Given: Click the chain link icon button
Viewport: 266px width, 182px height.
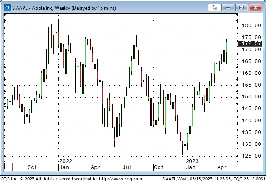Looking at the screenshot, I should click(214, 8).
